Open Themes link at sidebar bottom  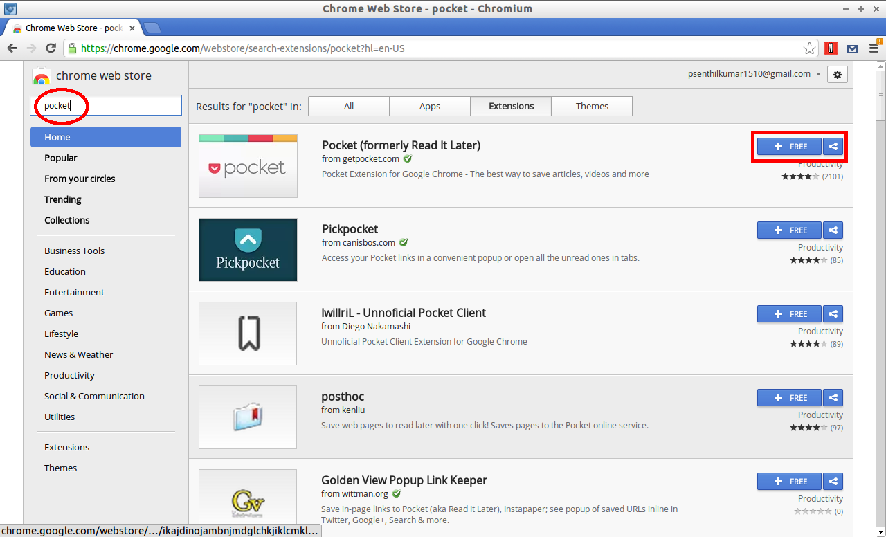[61, 468]
